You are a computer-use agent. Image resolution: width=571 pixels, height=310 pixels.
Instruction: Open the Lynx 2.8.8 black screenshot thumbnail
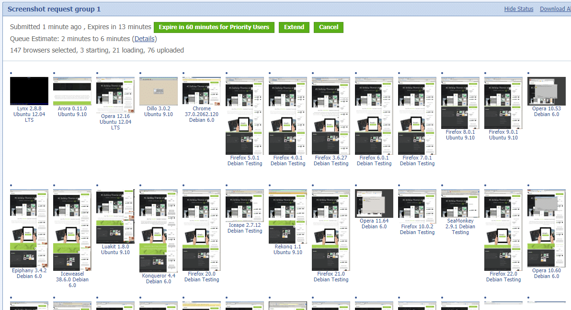[x=29, y=91]
